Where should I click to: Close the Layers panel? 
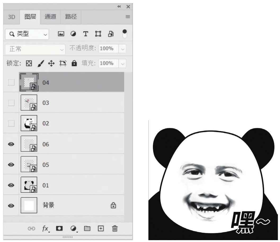click(x=128, y=7)
